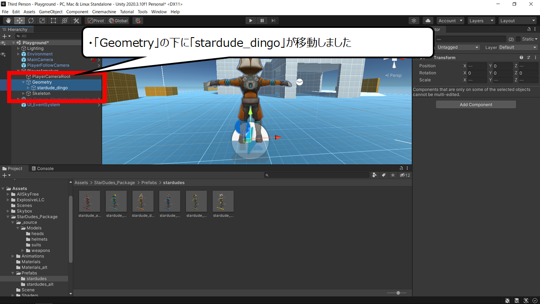This screenshot has width=540, height=304.
Task: Select PlayerFollowCamera in Hierarchy
Action: click(x=48, y=65)
